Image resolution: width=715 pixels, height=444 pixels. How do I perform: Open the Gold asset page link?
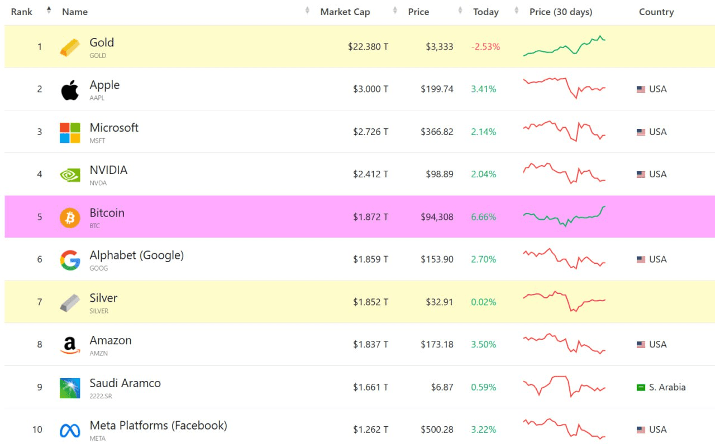coord(102,42)
